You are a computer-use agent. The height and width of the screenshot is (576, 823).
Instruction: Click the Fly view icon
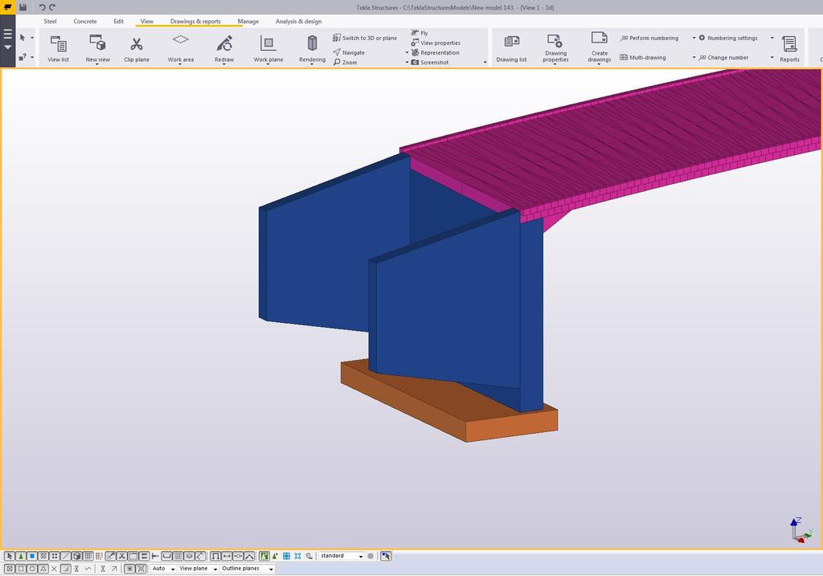coord(420,32)
